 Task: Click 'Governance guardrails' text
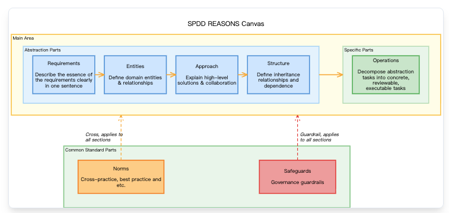298,182
